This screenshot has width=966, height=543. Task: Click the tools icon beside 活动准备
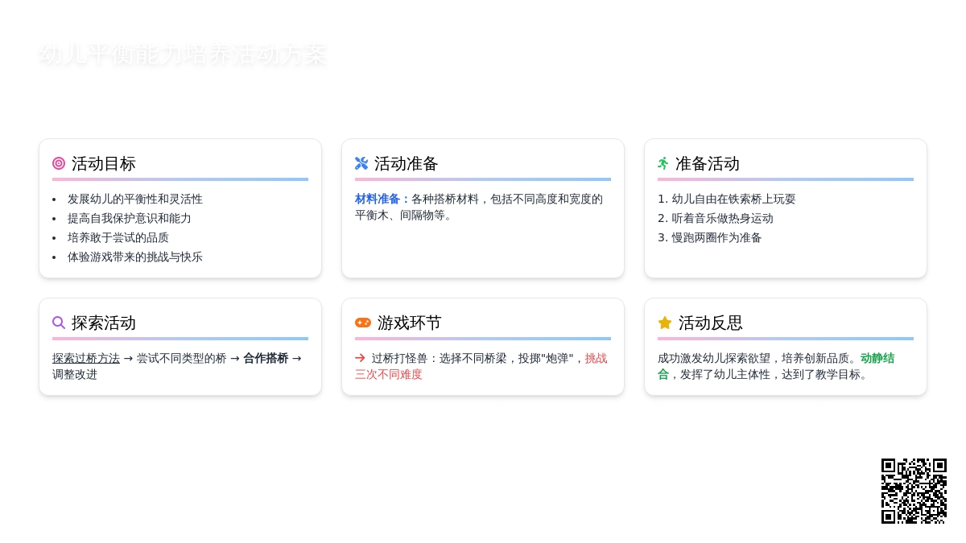click(361, 163)
